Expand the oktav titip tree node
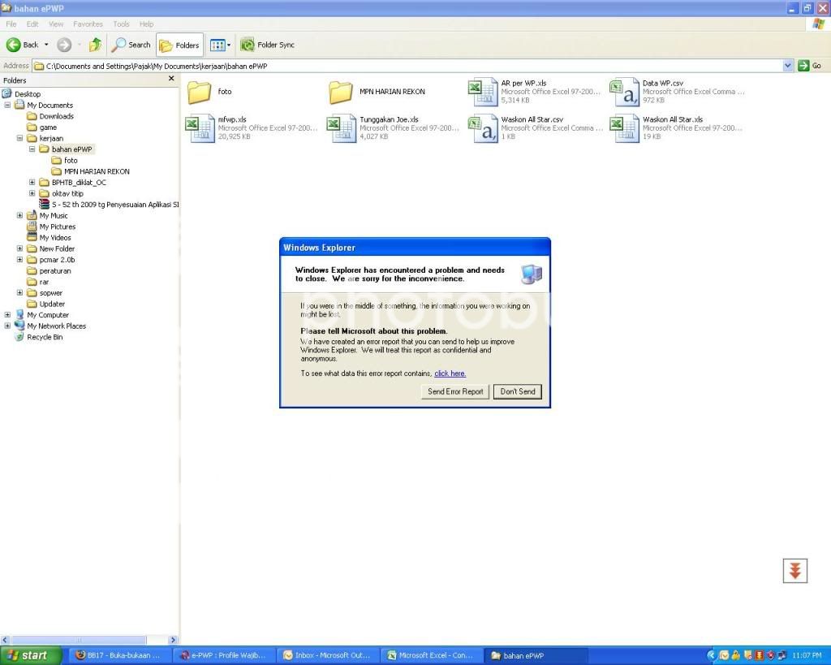The width and height of the screenshot is (831, 665). click(32, 193)
